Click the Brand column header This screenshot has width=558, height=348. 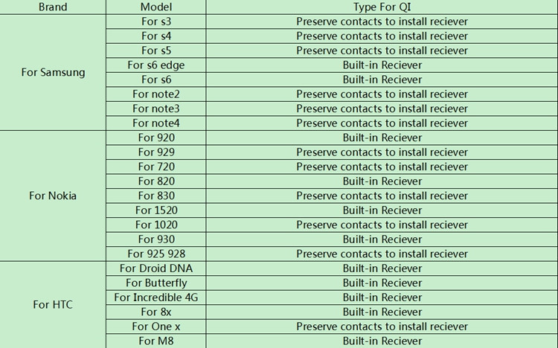point(52,7)
